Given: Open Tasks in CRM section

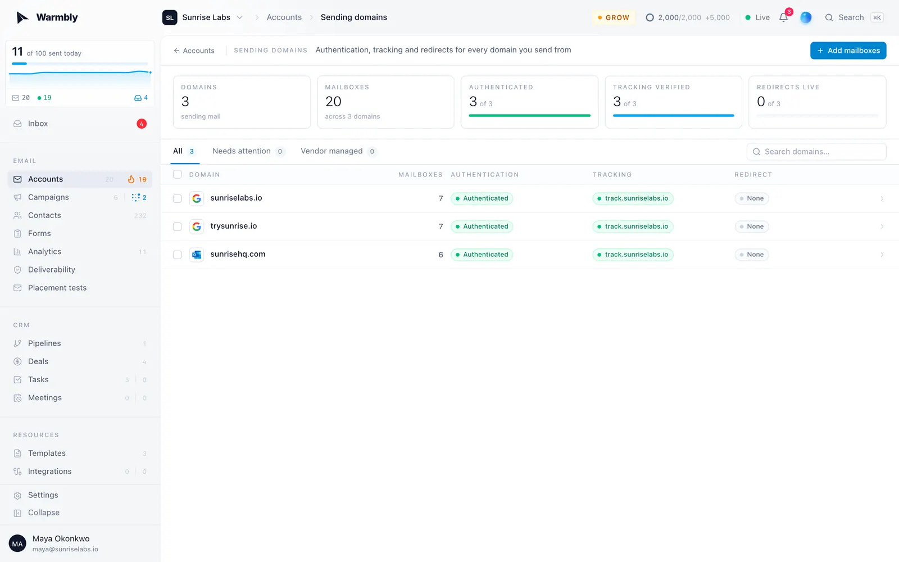Looking at the screenshot, I should [80, 379].
